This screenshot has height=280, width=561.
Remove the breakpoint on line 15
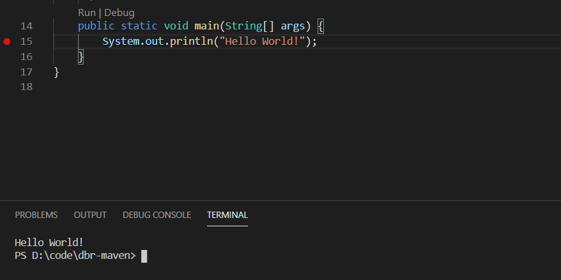[7, 42]
